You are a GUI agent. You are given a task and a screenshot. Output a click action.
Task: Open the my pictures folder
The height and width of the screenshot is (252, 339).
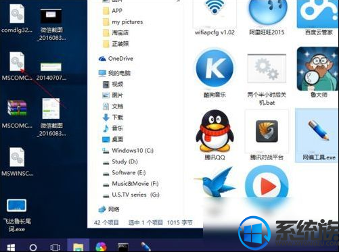point(122,22)
